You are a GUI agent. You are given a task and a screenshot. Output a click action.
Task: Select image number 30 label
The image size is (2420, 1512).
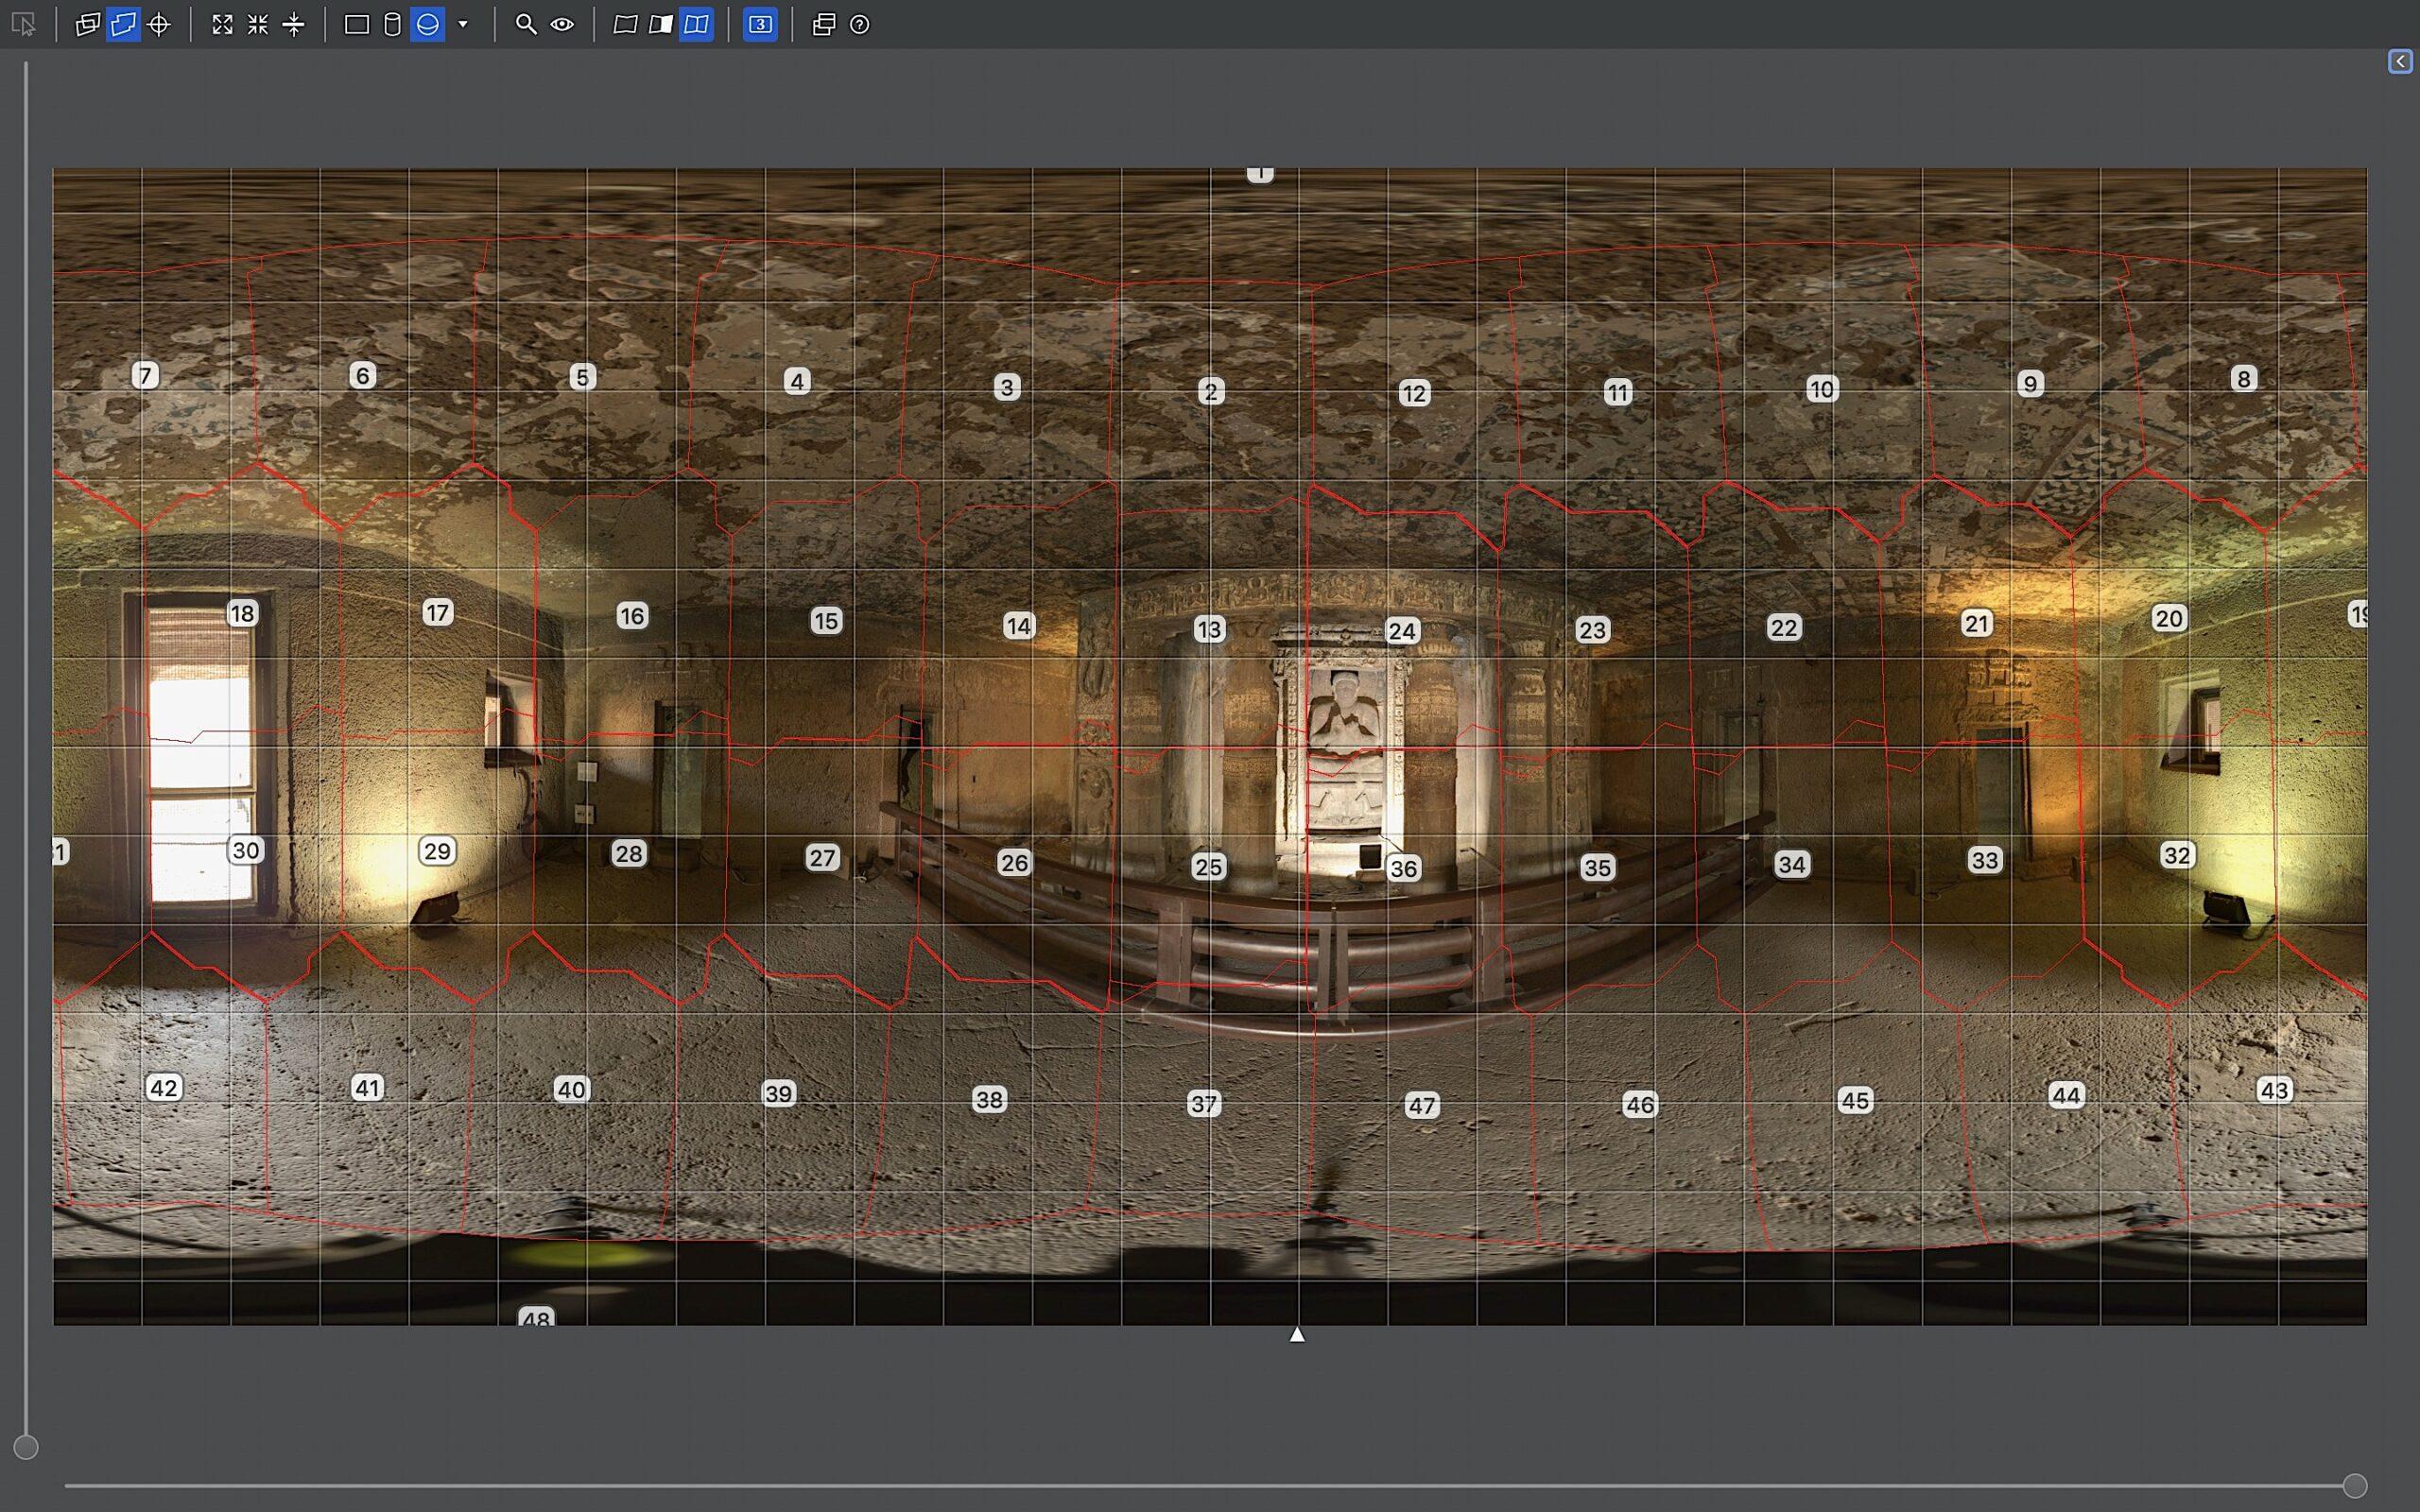coord(246,851)
